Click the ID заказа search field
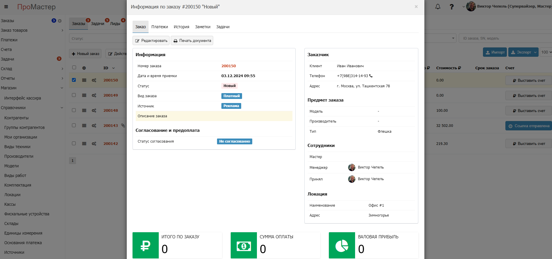 pos(504,38)
